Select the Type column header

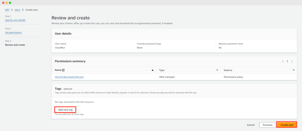162,70
